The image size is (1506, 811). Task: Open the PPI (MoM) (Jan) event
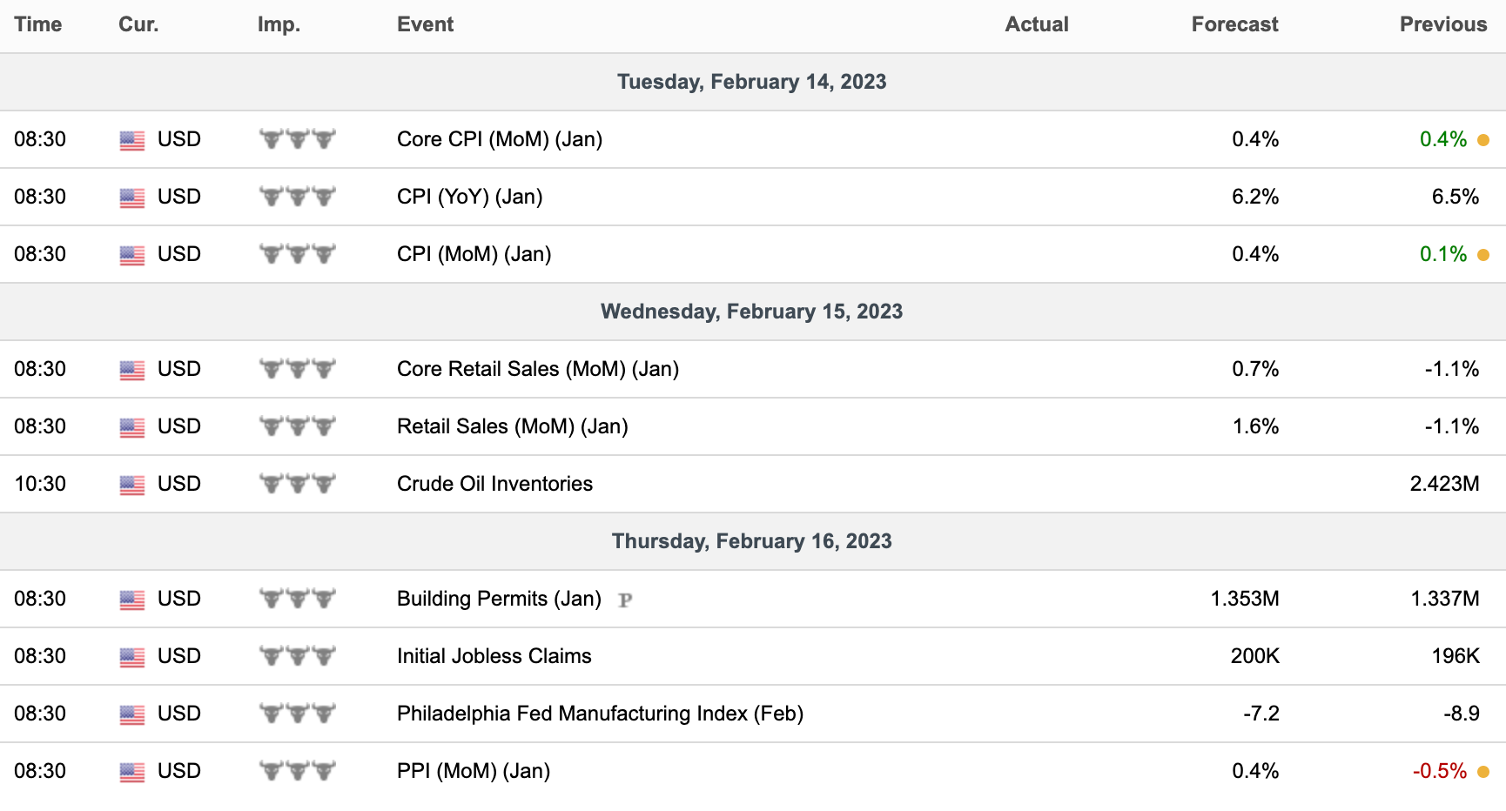pyautogui.click(x=474, y=771)
